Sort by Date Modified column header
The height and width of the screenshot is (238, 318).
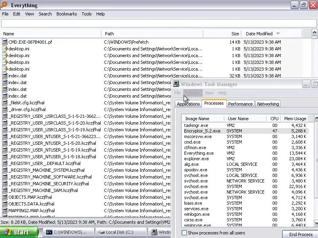pos(271,34)
